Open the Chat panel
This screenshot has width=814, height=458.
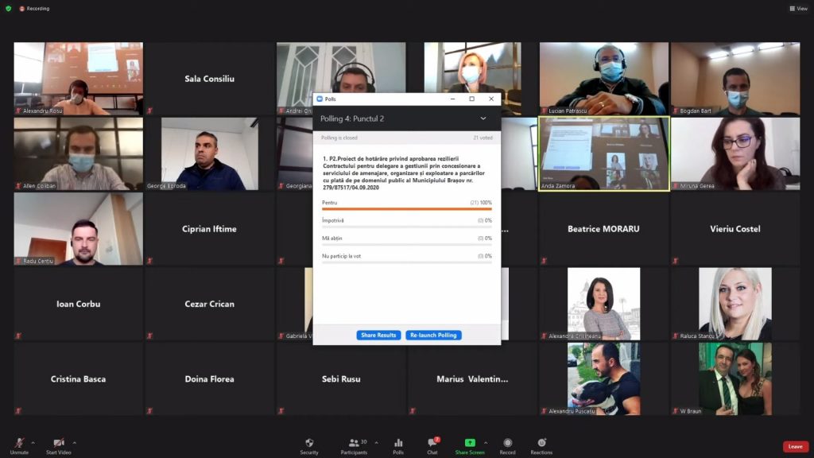[432, 443]
